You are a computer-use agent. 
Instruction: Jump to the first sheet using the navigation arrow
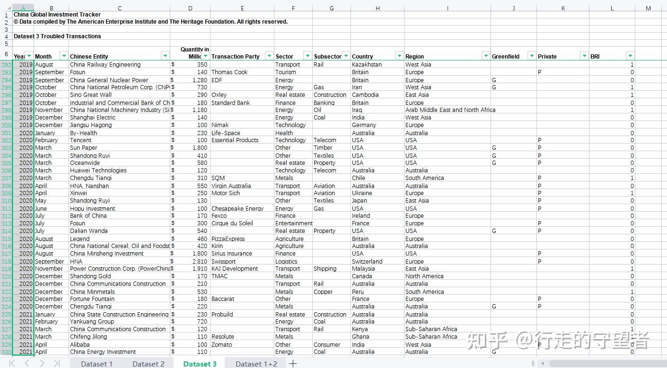pyautogui.click(x=12, y=363)
